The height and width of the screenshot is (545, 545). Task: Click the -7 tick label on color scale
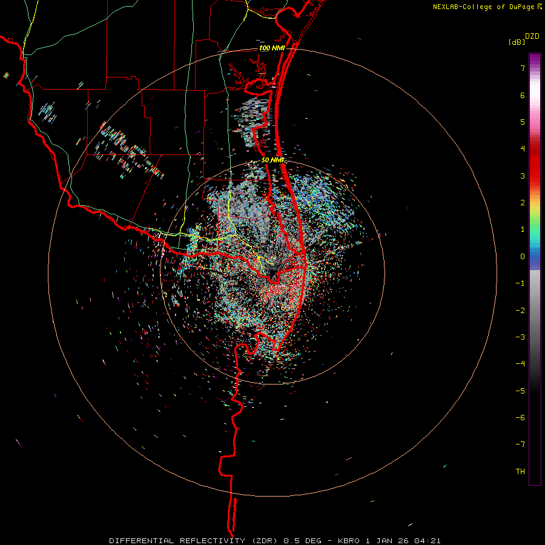(520, 444)
